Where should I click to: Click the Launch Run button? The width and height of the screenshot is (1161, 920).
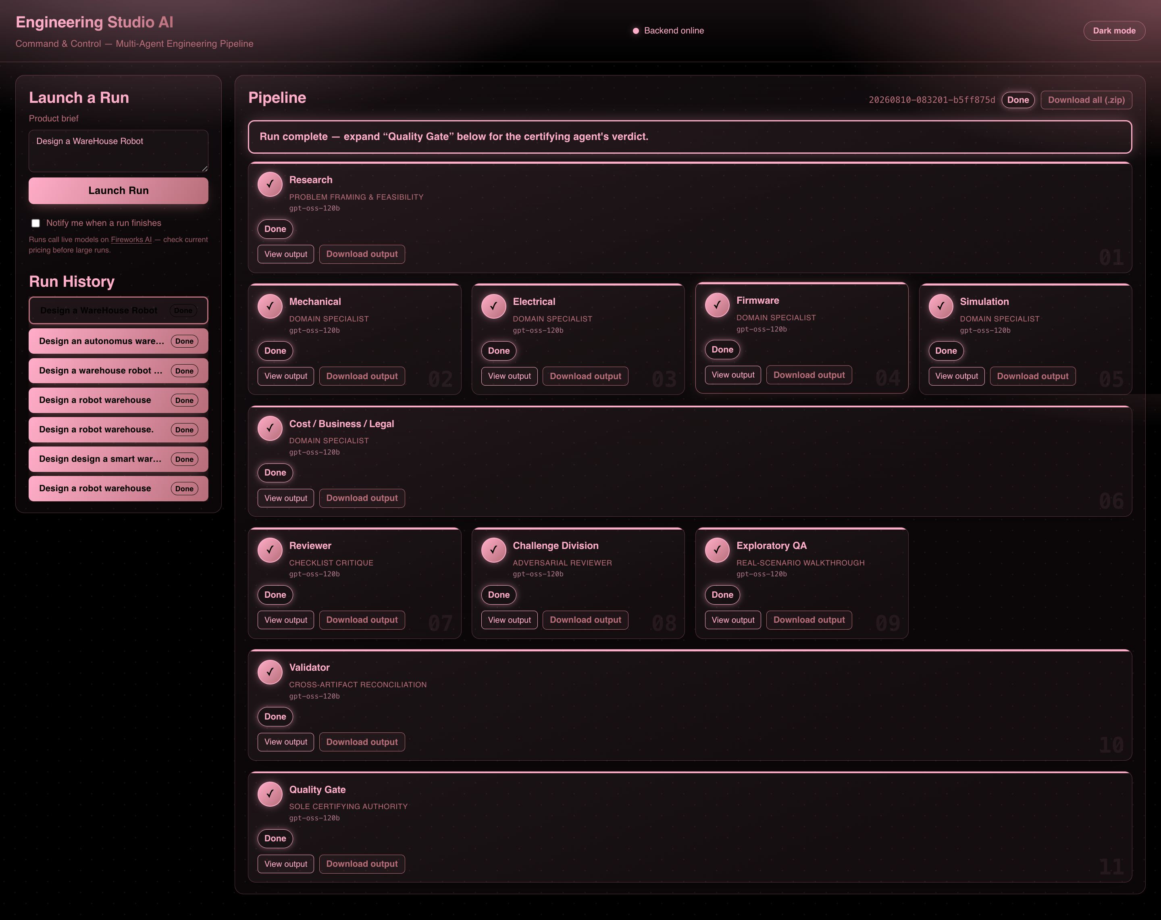click(119, 191)
